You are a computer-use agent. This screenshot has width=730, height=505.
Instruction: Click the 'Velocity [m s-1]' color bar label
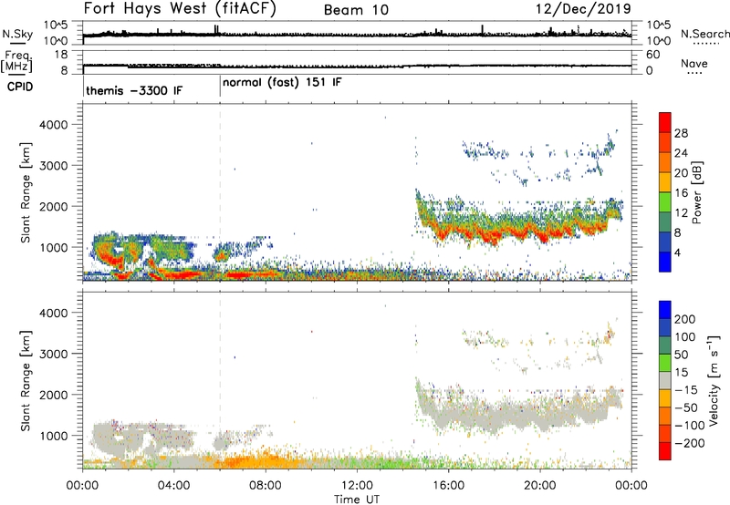(x=714, y=380)
